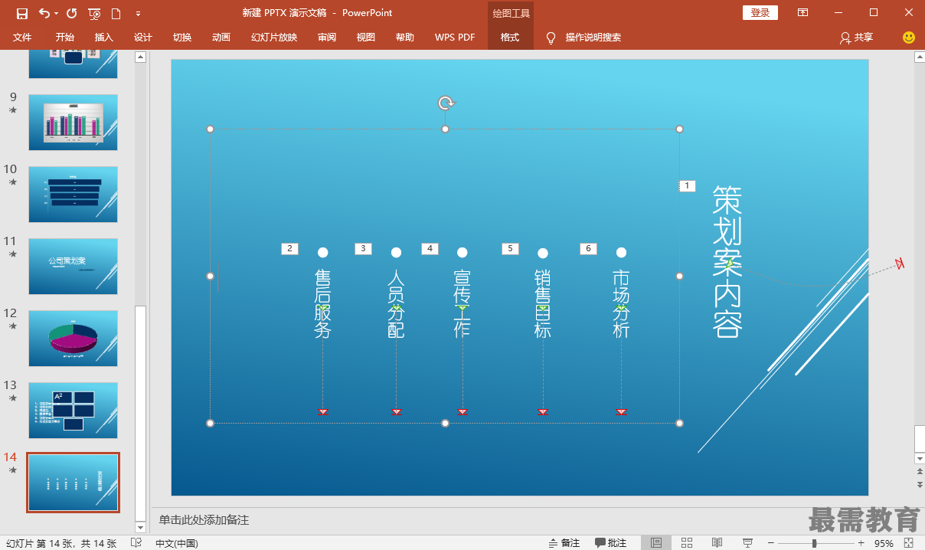Start slide show from status bar icon

click(747, 542)
